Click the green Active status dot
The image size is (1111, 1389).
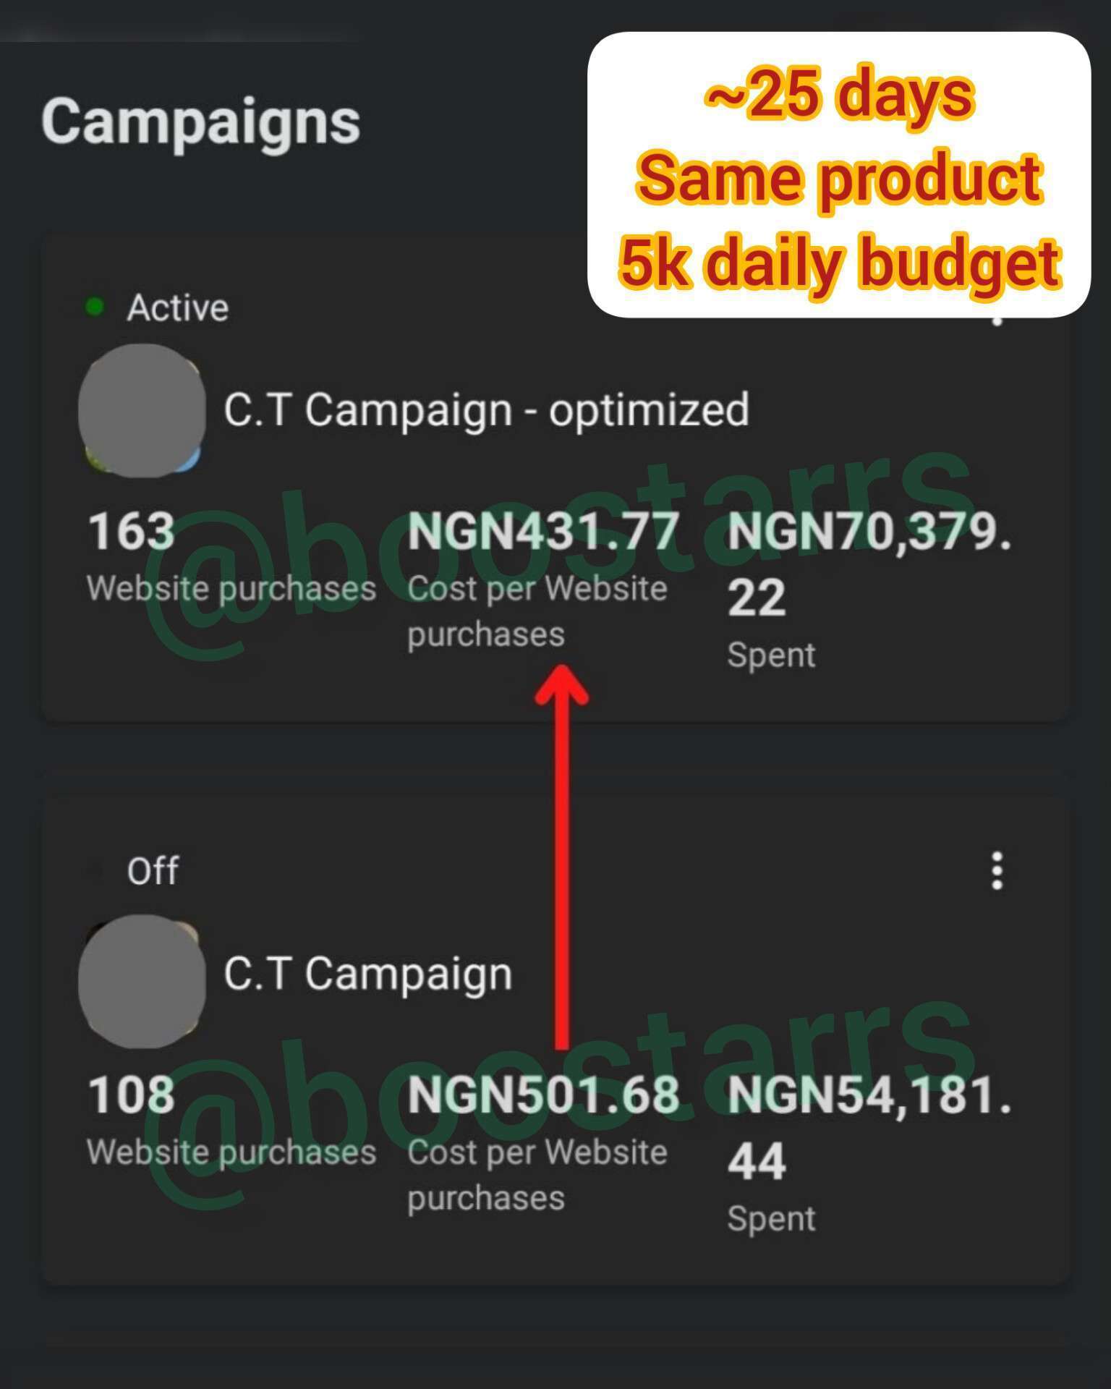[x=95, y=307]
